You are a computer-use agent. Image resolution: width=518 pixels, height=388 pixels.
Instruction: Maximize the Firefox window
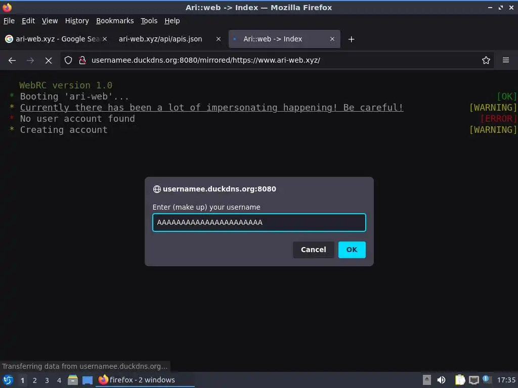click(501, 7)
